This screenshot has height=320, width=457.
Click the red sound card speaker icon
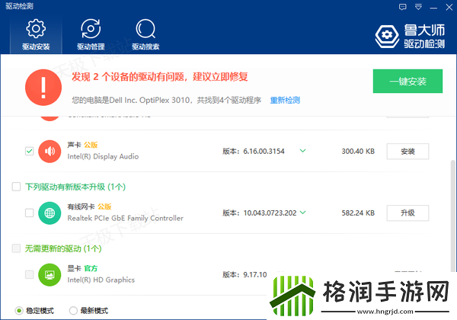[50, 151]
